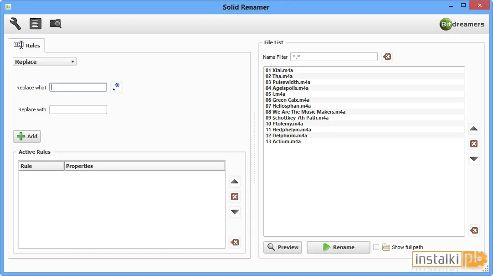Click the Preview button
493x276 pixels.
tap(282, 247)
